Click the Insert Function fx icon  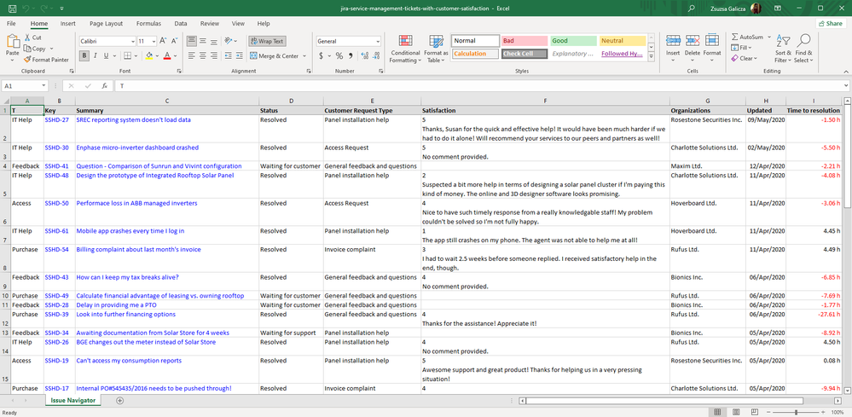pyautogui.click(x=104, y=86)
